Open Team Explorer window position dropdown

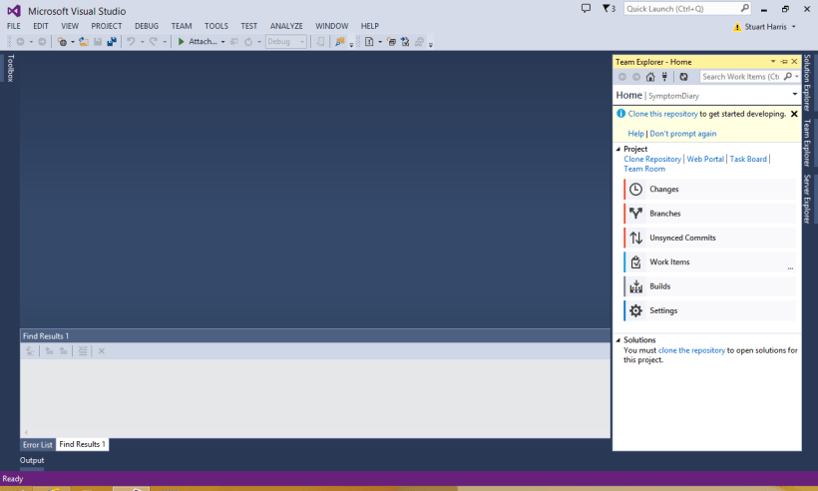773,62
